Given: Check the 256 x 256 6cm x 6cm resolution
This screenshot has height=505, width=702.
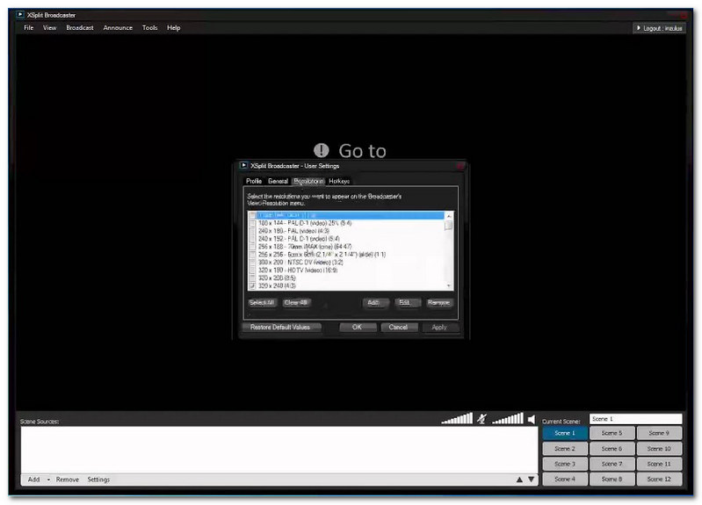Looking at the screenshot, I should coord(252,255).
